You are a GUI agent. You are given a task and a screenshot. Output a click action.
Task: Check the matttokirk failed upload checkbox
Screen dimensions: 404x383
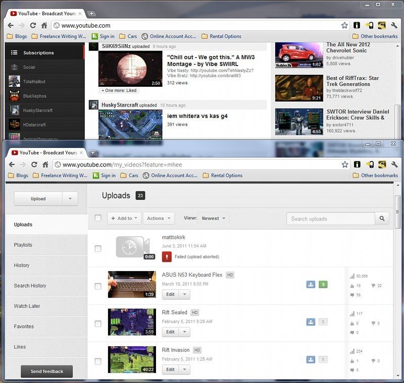[98, 249]
